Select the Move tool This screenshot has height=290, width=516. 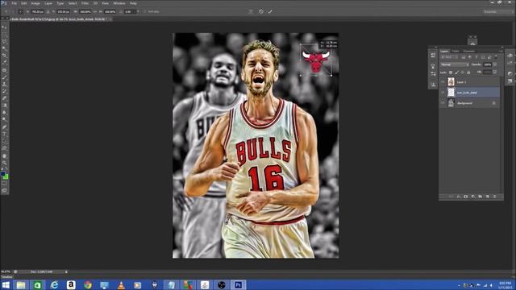tap(5, 27)
